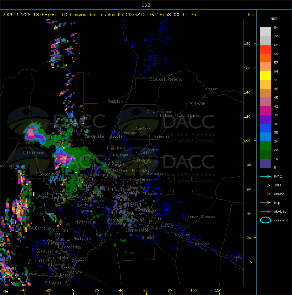Click the 'Anchoris' map label
The width and height of the screenshot is (292, 295).
82,239
